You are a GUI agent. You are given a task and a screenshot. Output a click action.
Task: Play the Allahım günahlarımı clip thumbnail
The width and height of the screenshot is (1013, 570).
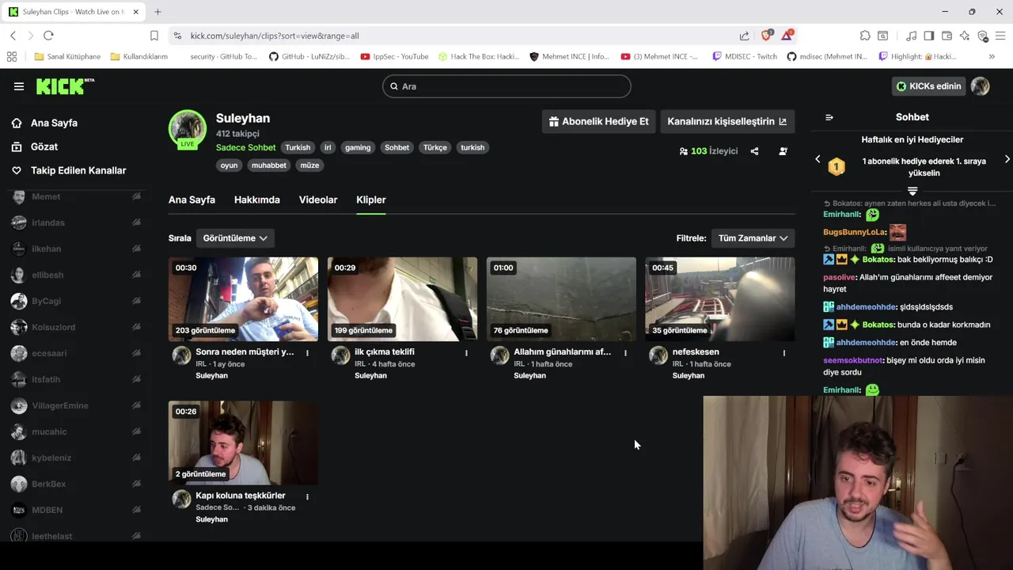tap(561, 298)
